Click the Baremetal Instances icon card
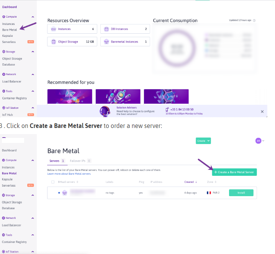This screenshot has width=275, height=254. tap(125, 42)
